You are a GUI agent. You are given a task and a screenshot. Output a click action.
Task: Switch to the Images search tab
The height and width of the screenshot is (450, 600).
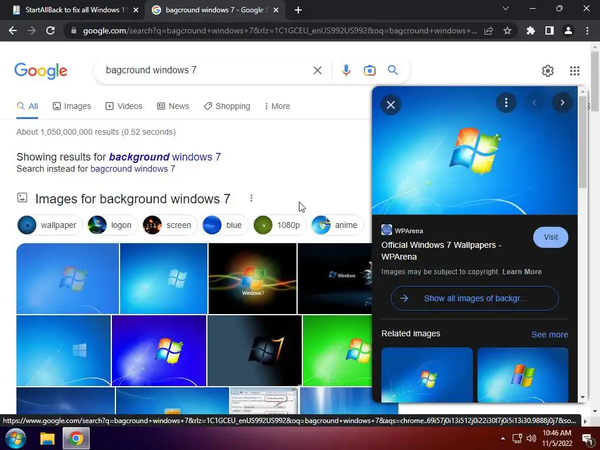point(72,106)
